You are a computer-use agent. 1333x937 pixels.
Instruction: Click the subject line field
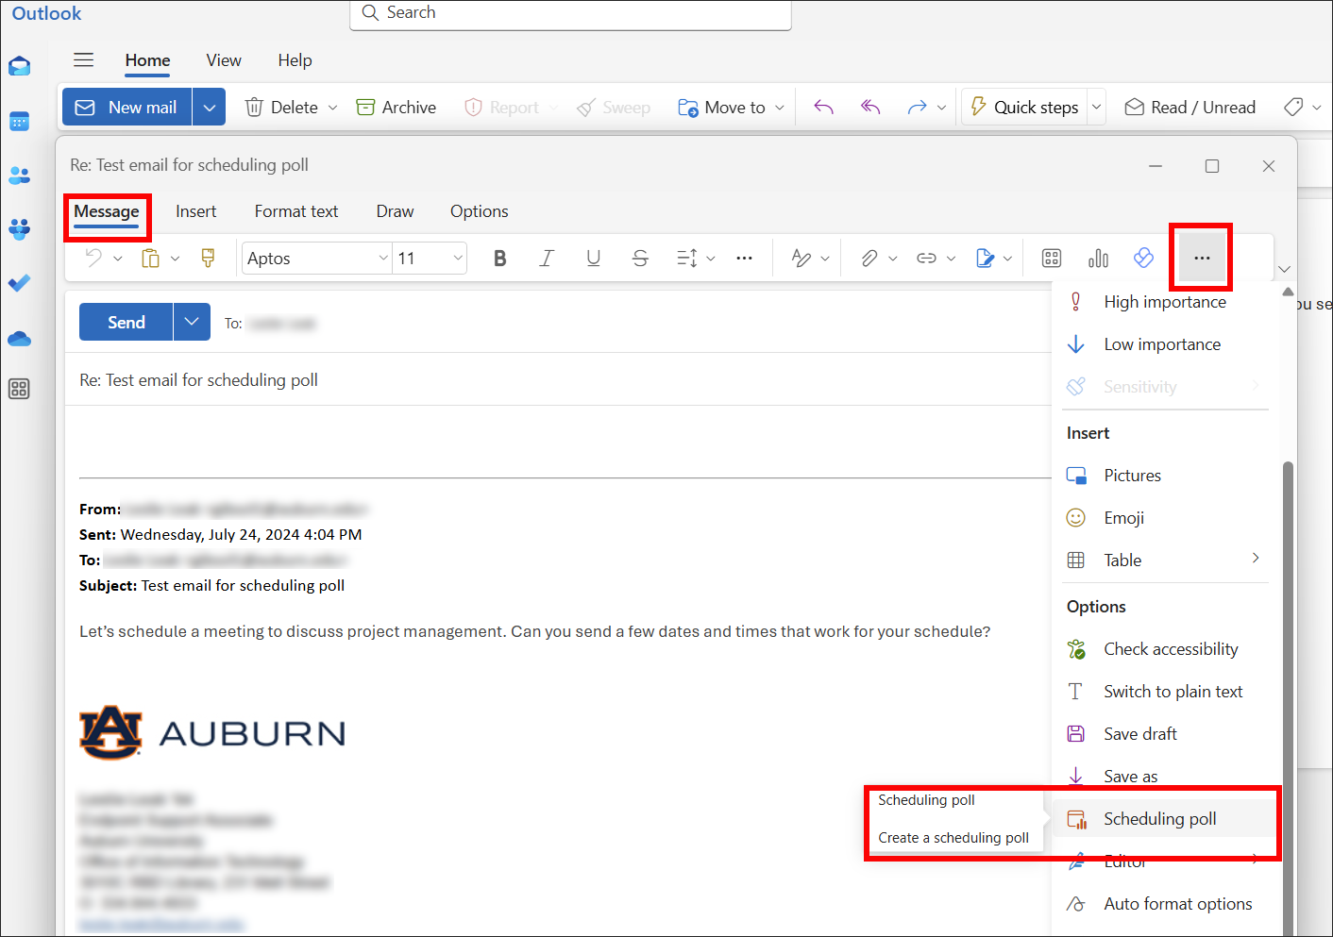[x=557, y=380]
